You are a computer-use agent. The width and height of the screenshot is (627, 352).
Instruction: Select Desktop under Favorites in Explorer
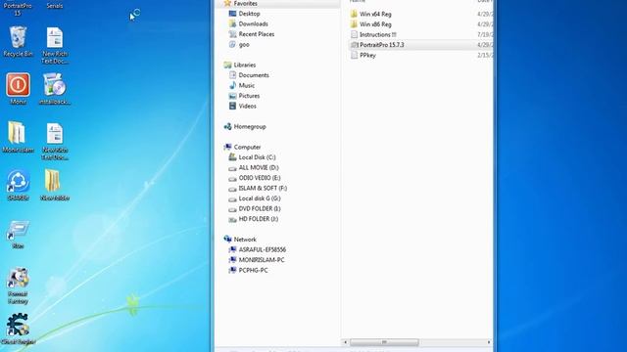(x=244, y=14)
